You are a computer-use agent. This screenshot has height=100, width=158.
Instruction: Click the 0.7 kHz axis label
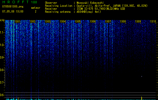pos(2,82)
